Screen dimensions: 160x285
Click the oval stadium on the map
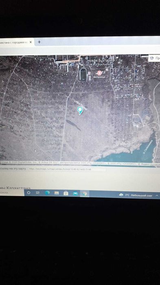coord(83,74)
